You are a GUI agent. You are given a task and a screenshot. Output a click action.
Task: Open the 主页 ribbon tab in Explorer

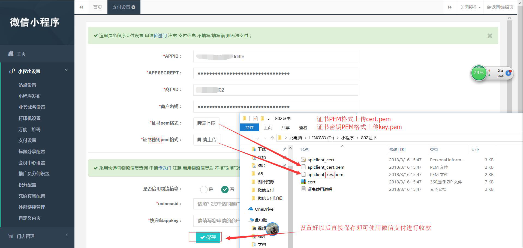[x=268, y=128]
